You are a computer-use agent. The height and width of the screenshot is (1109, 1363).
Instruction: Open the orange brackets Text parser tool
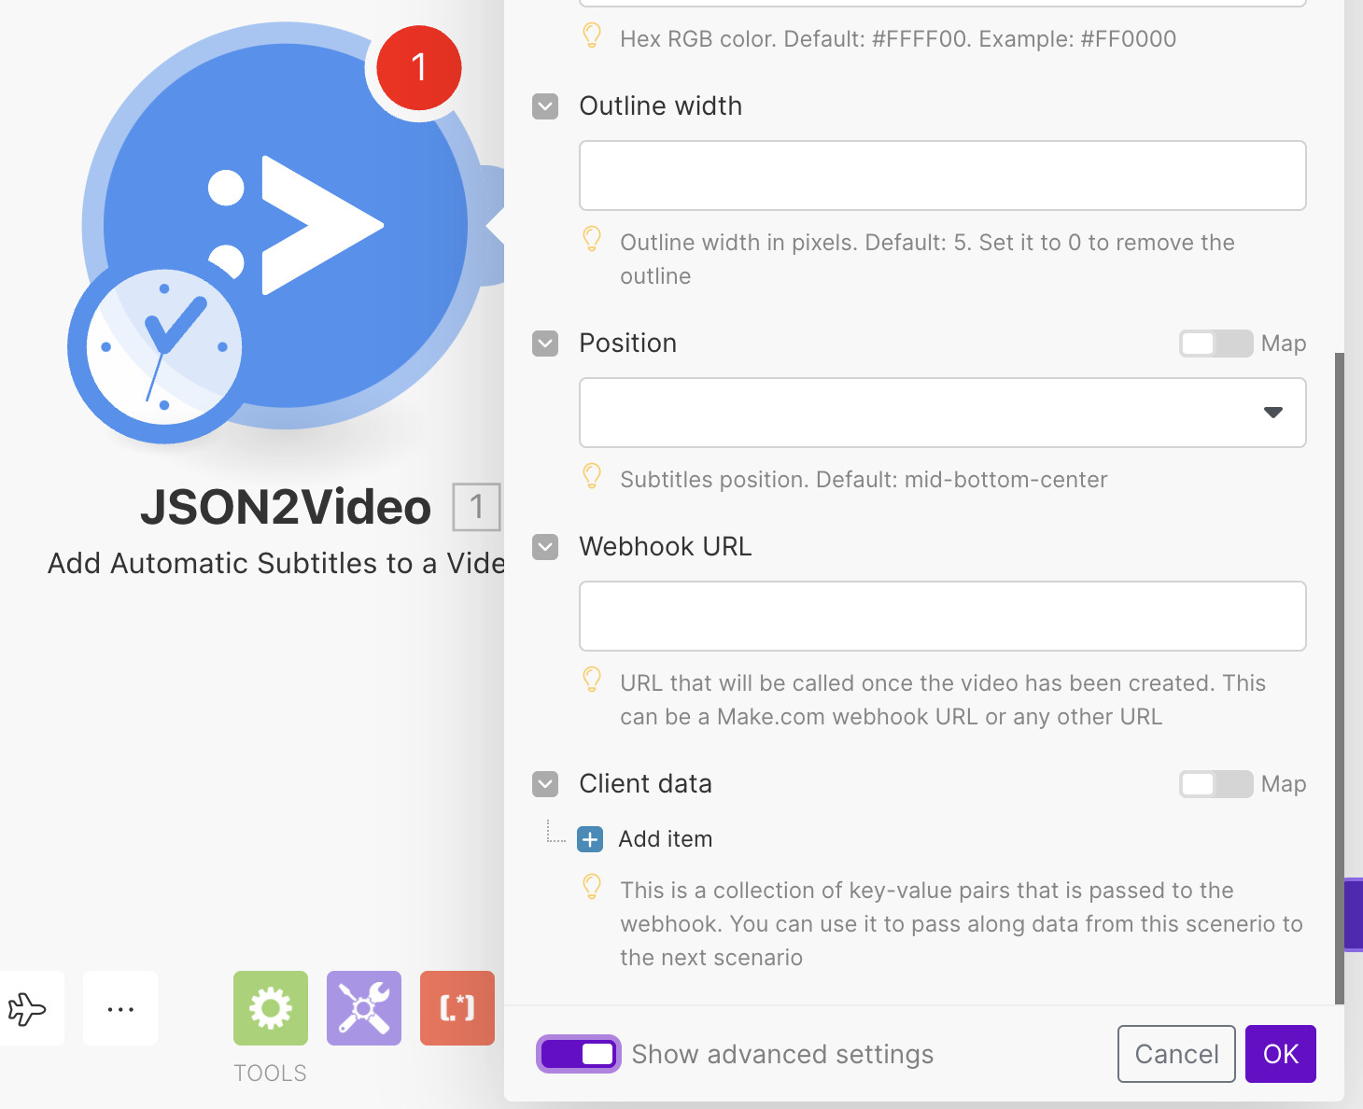(457, 1008)
